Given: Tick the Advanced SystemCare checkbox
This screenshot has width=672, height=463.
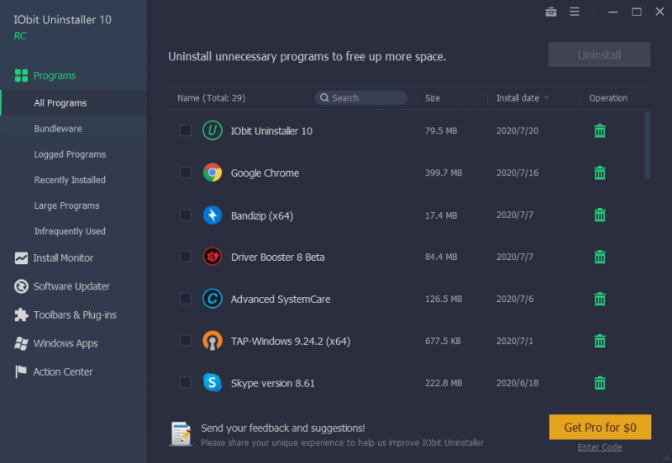Looking at the screenshot, I should [185, 299].
